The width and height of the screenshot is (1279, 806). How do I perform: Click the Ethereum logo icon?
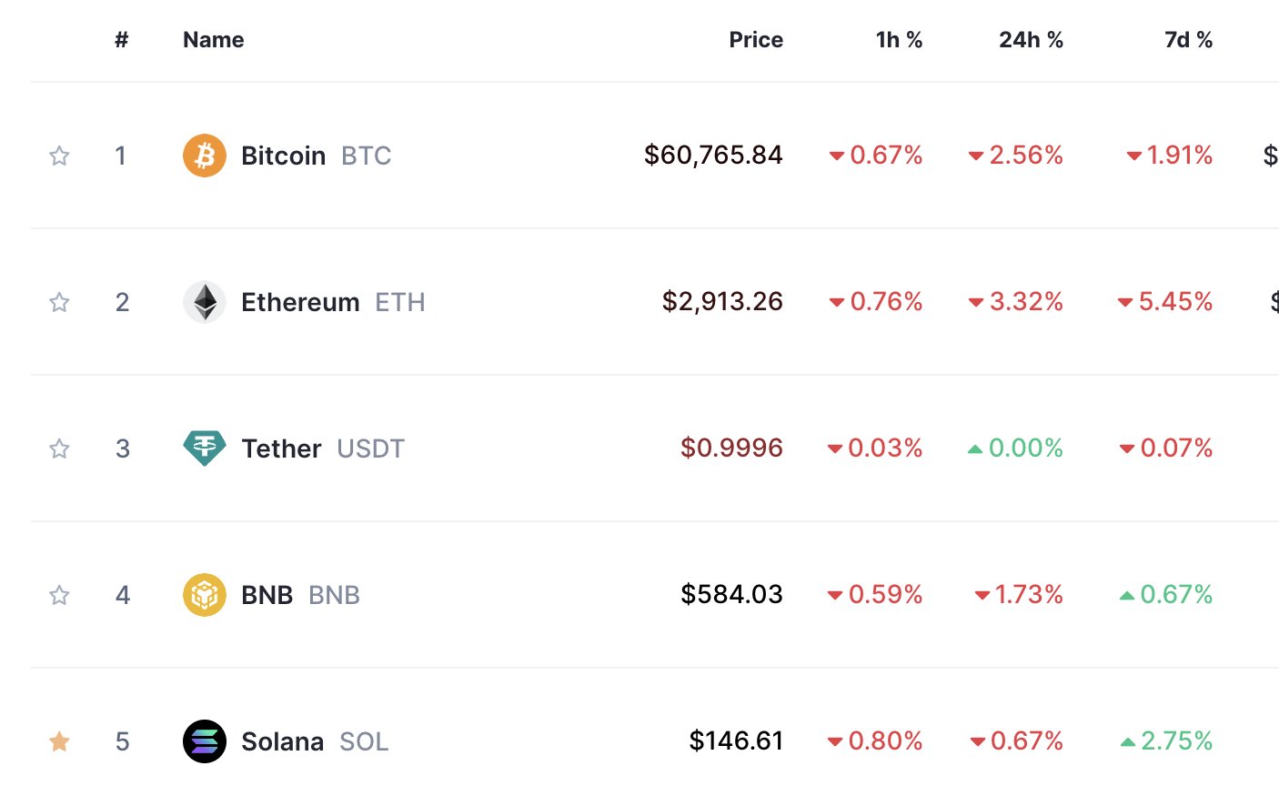(x=205, y=302)
